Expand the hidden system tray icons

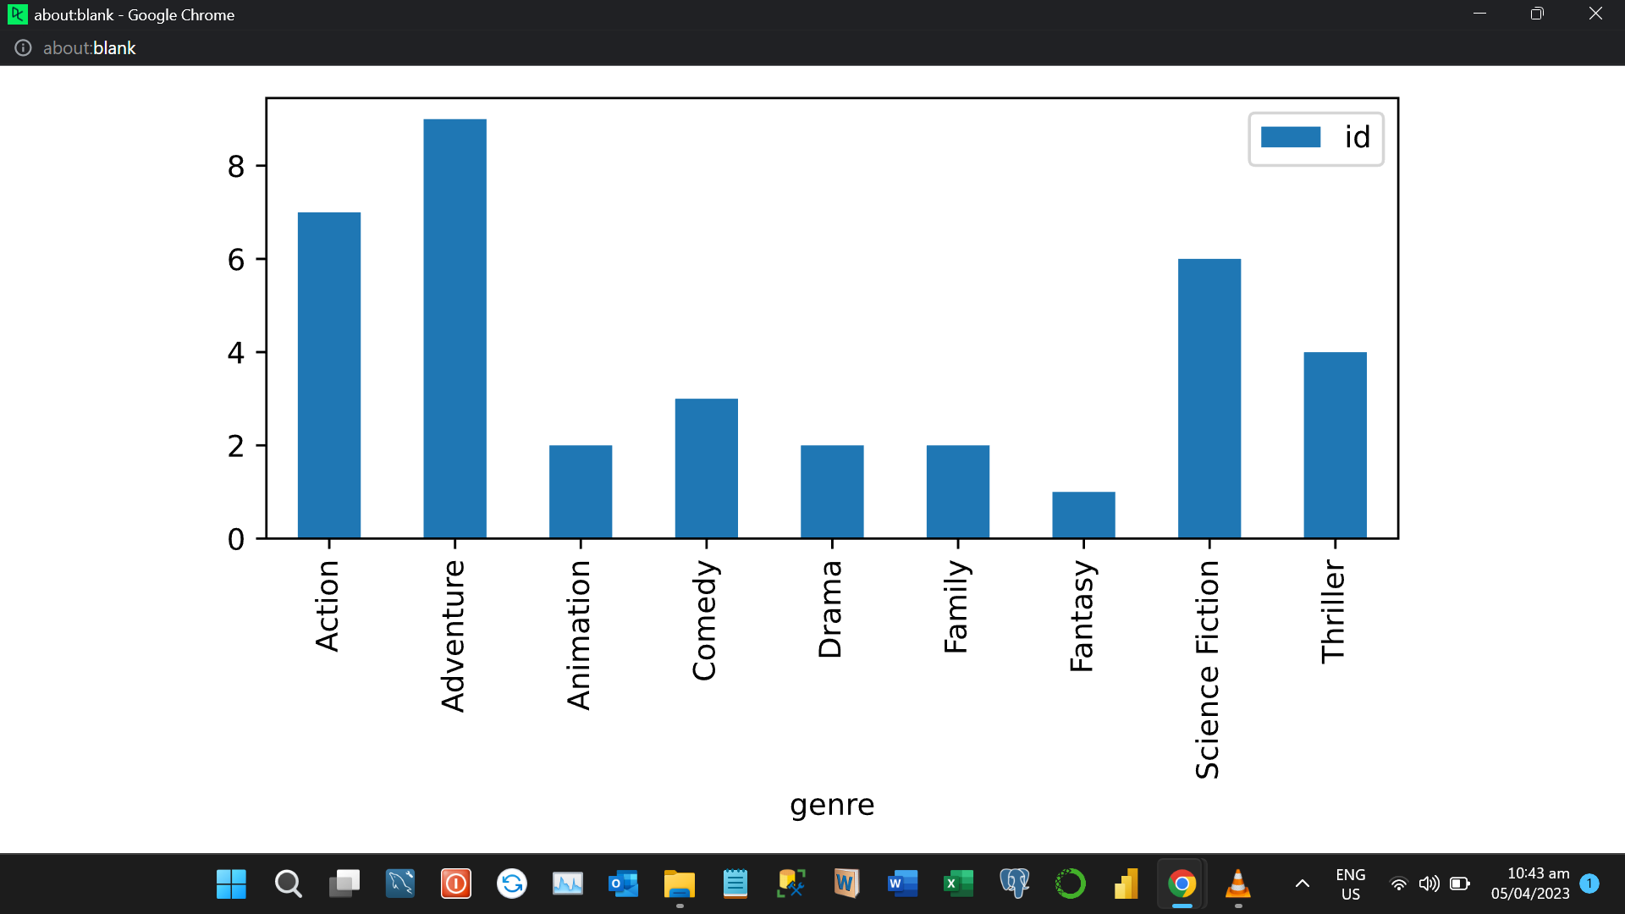(x=1301, y=883)
